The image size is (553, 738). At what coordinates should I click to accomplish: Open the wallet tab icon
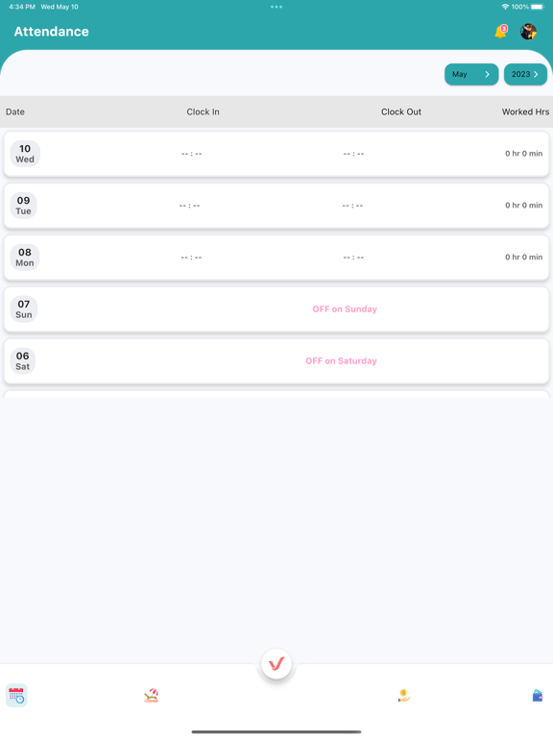pyautogui.click(x=538, y=695)
